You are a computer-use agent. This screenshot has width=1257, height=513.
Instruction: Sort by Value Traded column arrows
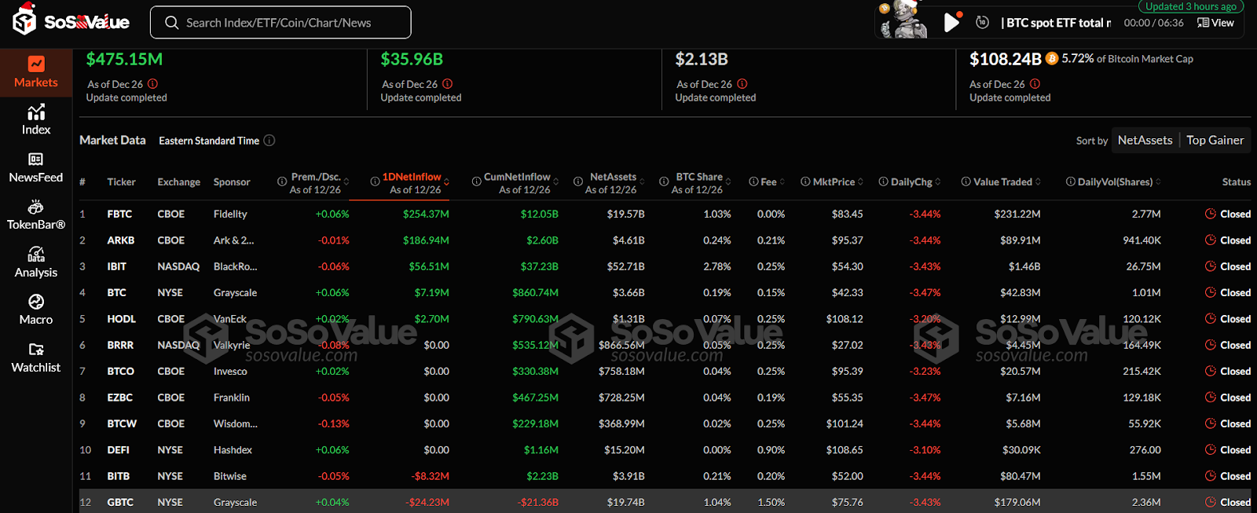point(1038,182)
